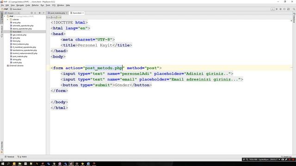This screenshot has height=166, width=296.
Task: Close the post_metodu.php editor tab
Action: click(67, 13)
